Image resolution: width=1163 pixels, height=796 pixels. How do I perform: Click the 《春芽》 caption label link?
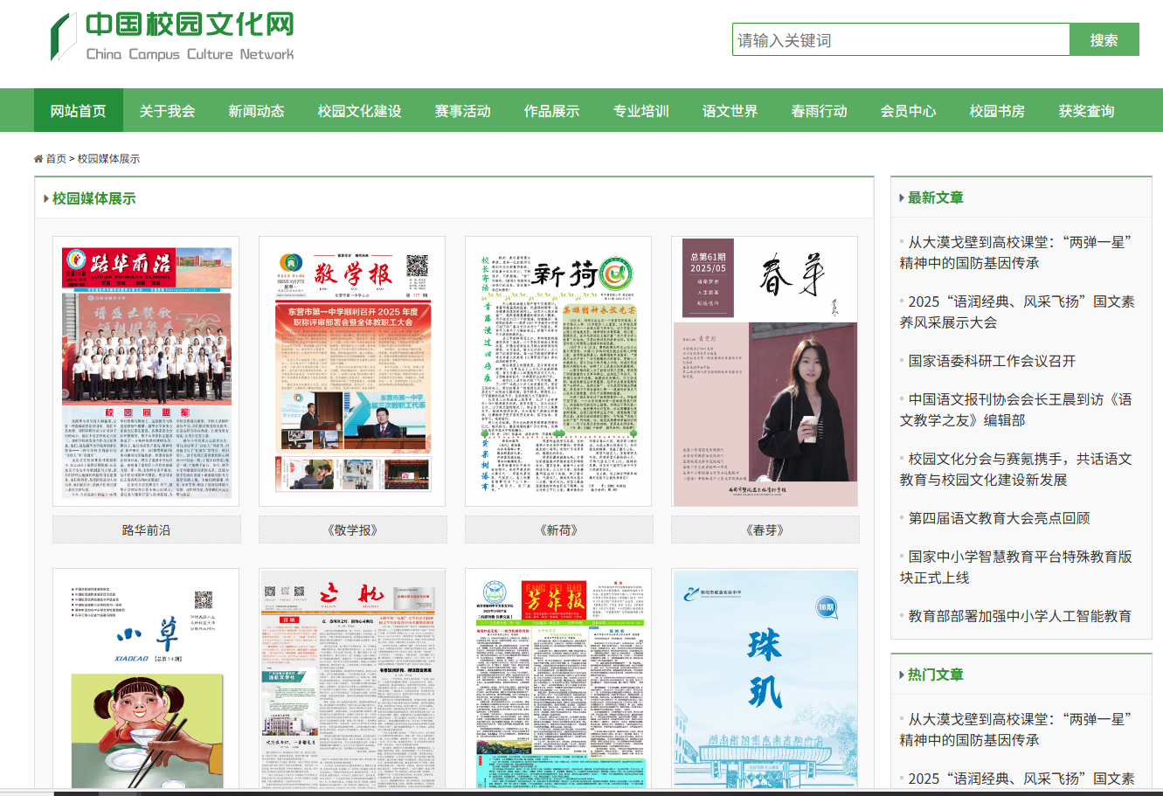point(765,530)
